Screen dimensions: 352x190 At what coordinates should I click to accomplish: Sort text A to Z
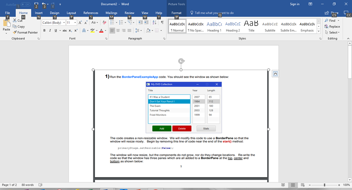coord(154,22)
